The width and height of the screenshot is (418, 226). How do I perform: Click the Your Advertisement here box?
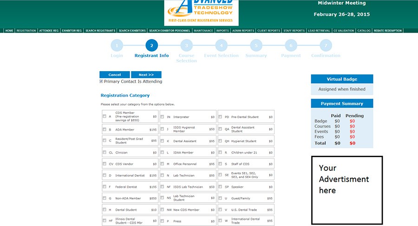(346, 190)
